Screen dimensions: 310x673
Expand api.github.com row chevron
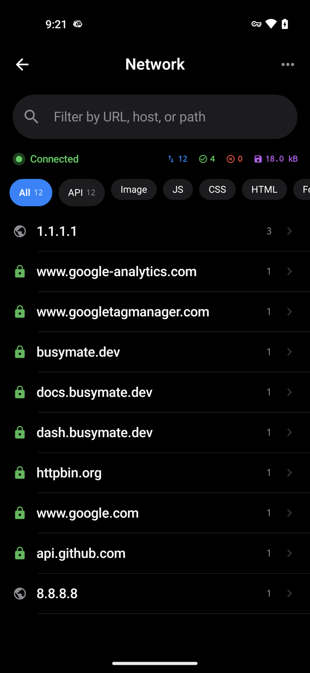click(x=289, y=553)
